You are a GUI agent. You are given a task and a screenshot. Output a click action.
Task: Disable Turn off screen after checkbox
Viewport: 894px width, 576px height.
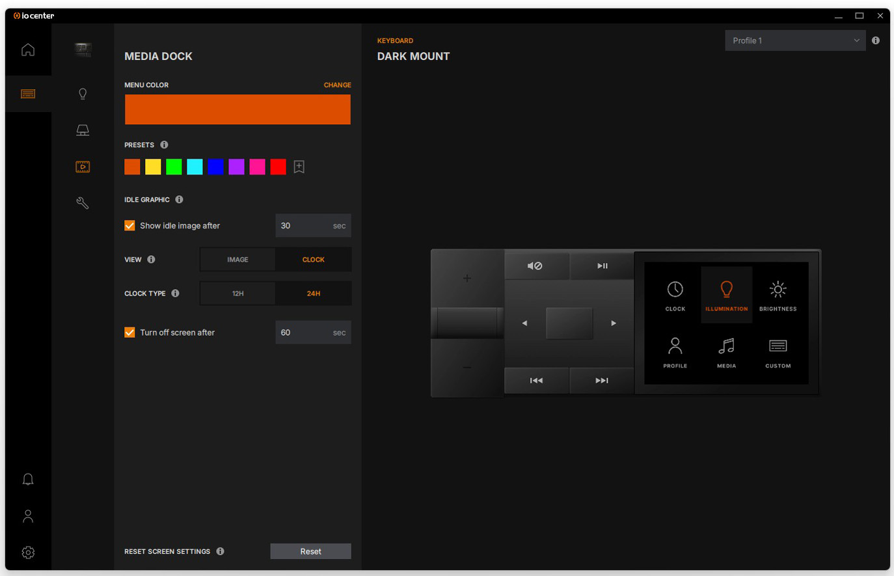(x=130, y=333)
